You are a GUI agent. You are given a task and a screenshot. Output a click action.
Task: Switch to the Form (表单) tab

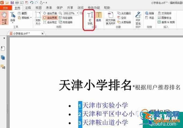point(49,8)
